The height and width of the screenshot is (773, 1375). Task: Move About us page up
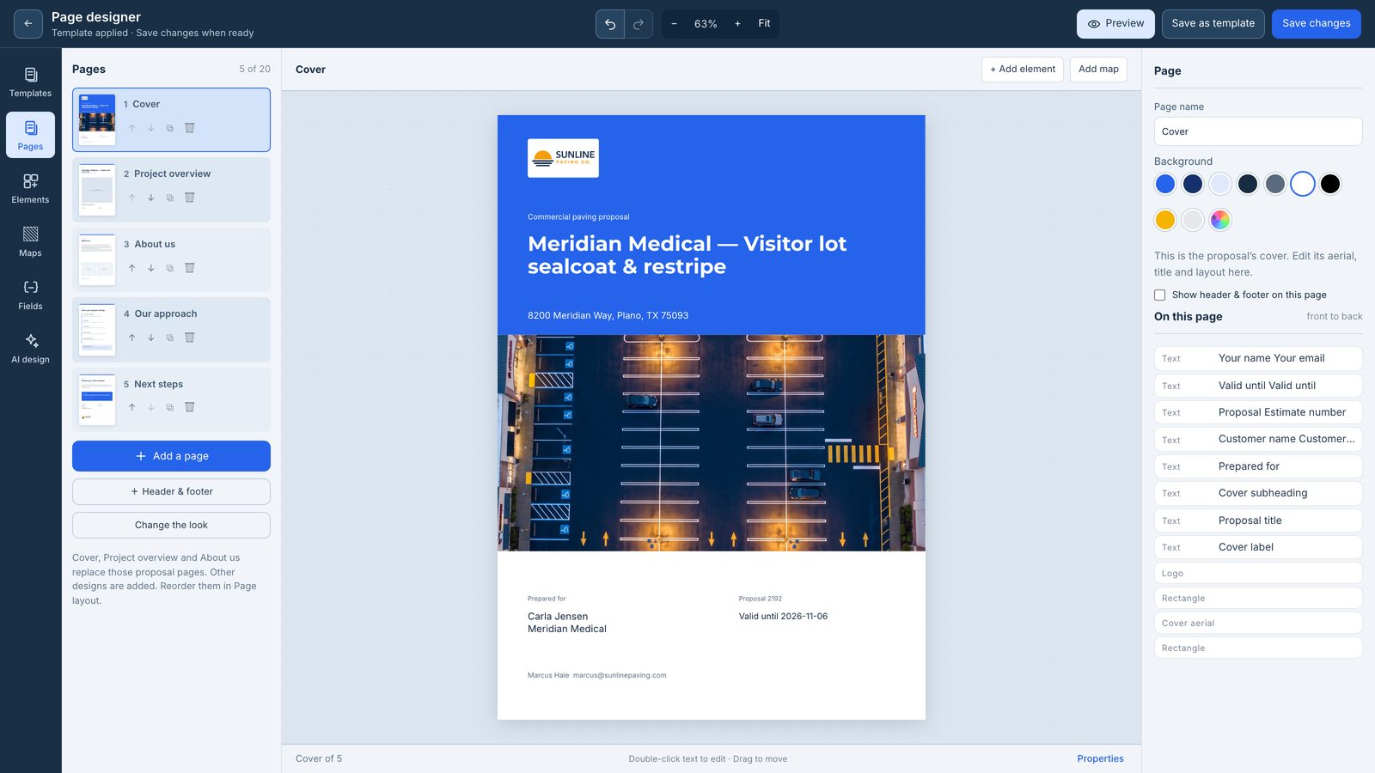click(131, 268)
